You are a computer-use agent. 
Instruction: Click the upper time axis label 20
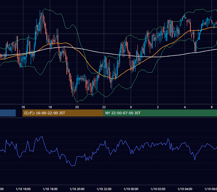click(77, 107)
